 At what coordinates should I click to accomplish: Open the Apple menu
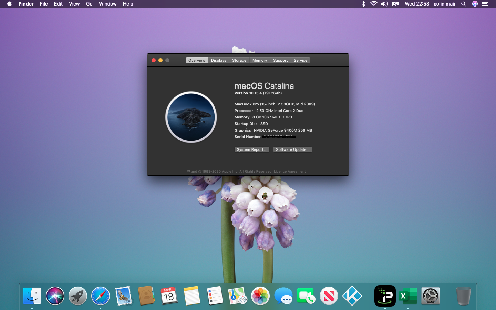coord(9,4)
